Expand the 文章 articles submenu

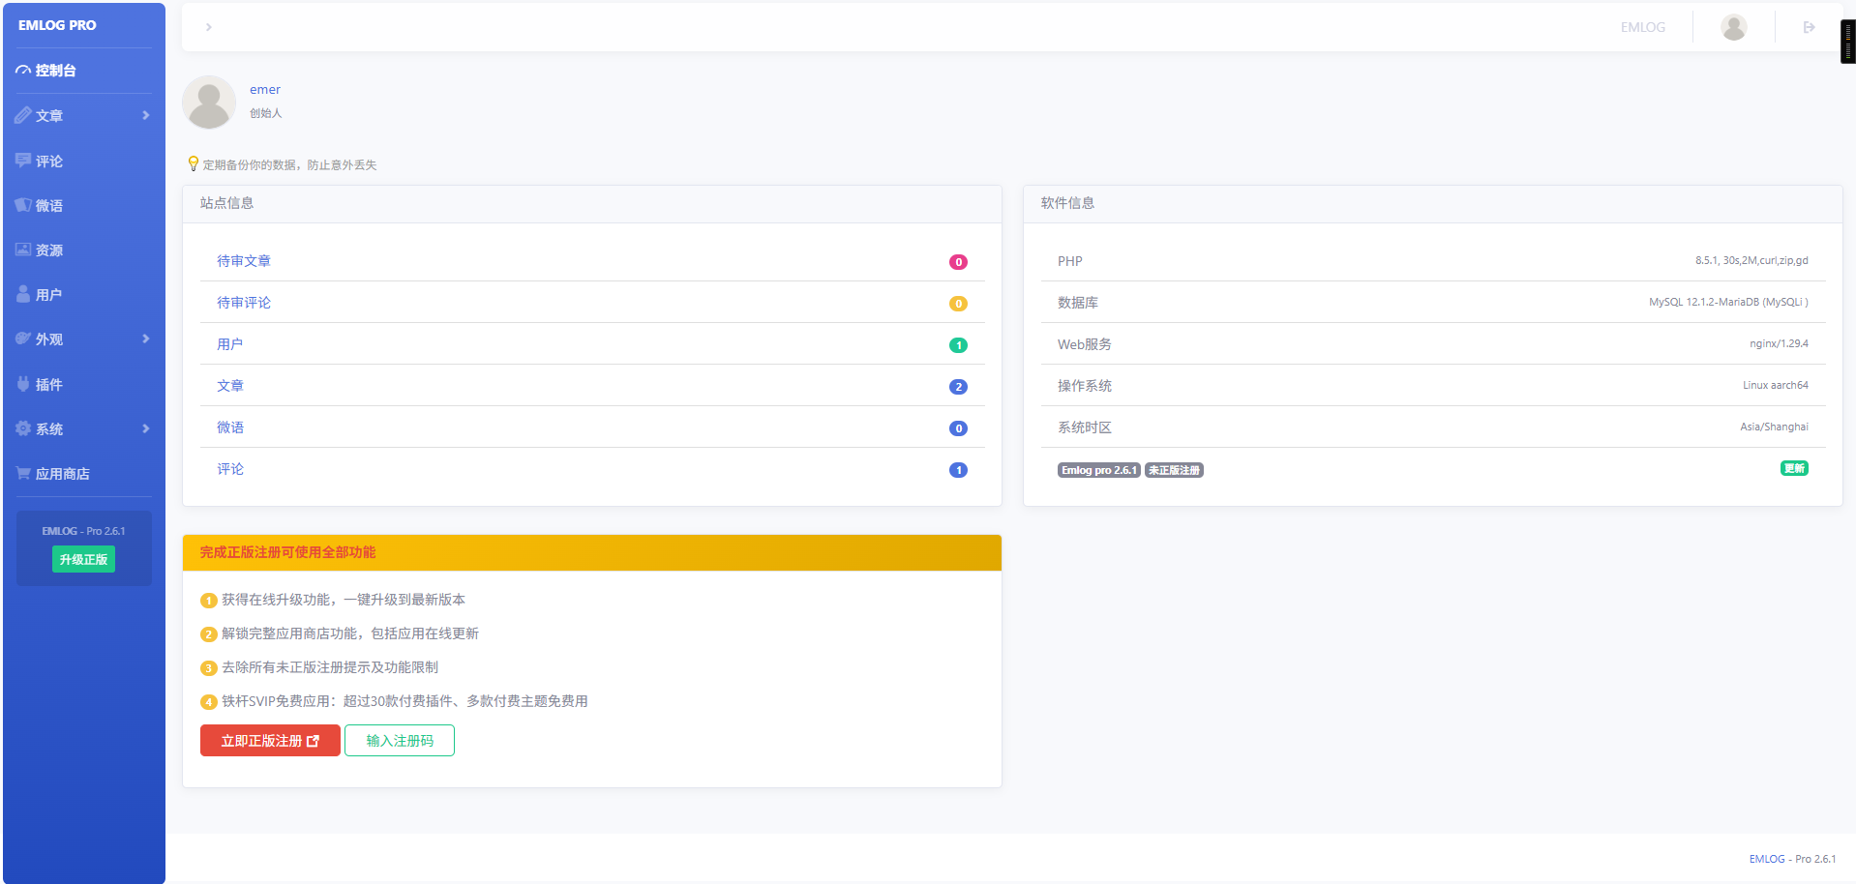pyautogui.click(x=82, y=116)
